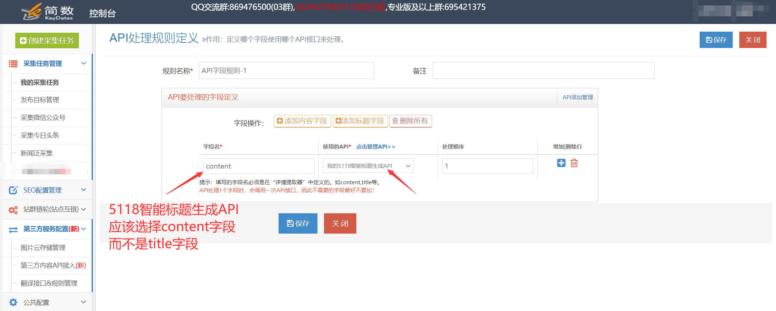776x311 pixels.
Task: Click the 控制台 header link
Action: click(x=103, y=13)
